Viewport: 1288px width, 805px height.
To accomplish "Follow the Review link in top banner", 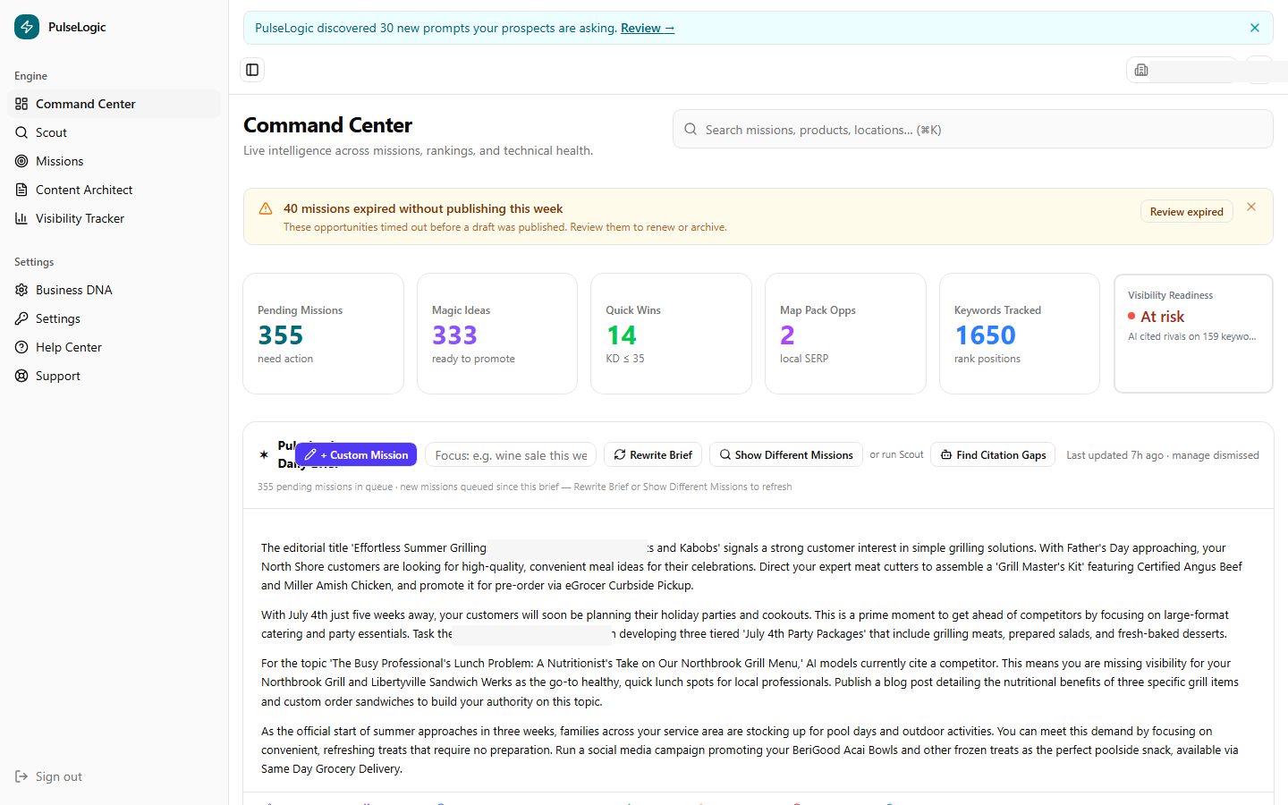I will click(x=648, y=28).
